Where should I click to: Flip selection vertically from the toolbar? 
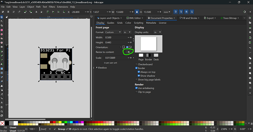pos(41,12)
